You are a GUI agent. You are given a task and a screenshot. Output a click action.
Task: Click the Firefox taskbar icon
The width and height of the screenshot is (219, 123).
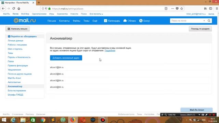(x=73, y=120)
